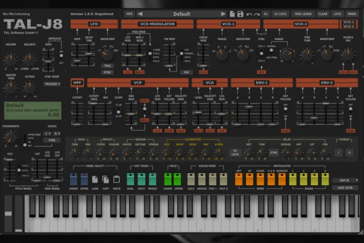Click MIDI LEARN in the top bar
Image resolution: width=364 pixels, height=243 pixels.
(x=303, y=14)
